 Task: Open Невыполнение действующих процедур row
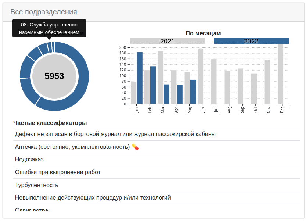(x=92, y=198)
